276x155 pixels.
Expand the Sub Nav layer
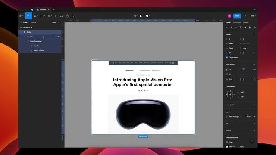(28, 46)
